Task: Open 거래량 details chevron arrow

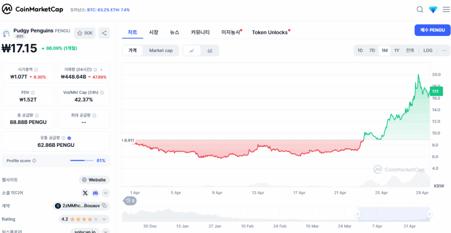Action: point(101,69)
